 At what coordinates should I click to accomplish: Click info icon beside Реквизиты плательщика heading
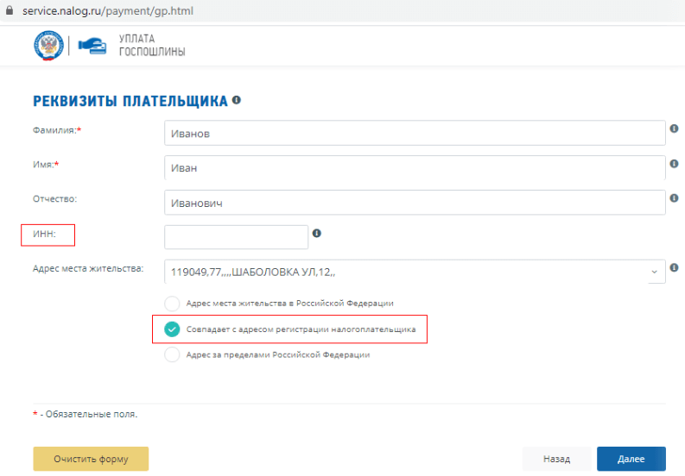236,100
